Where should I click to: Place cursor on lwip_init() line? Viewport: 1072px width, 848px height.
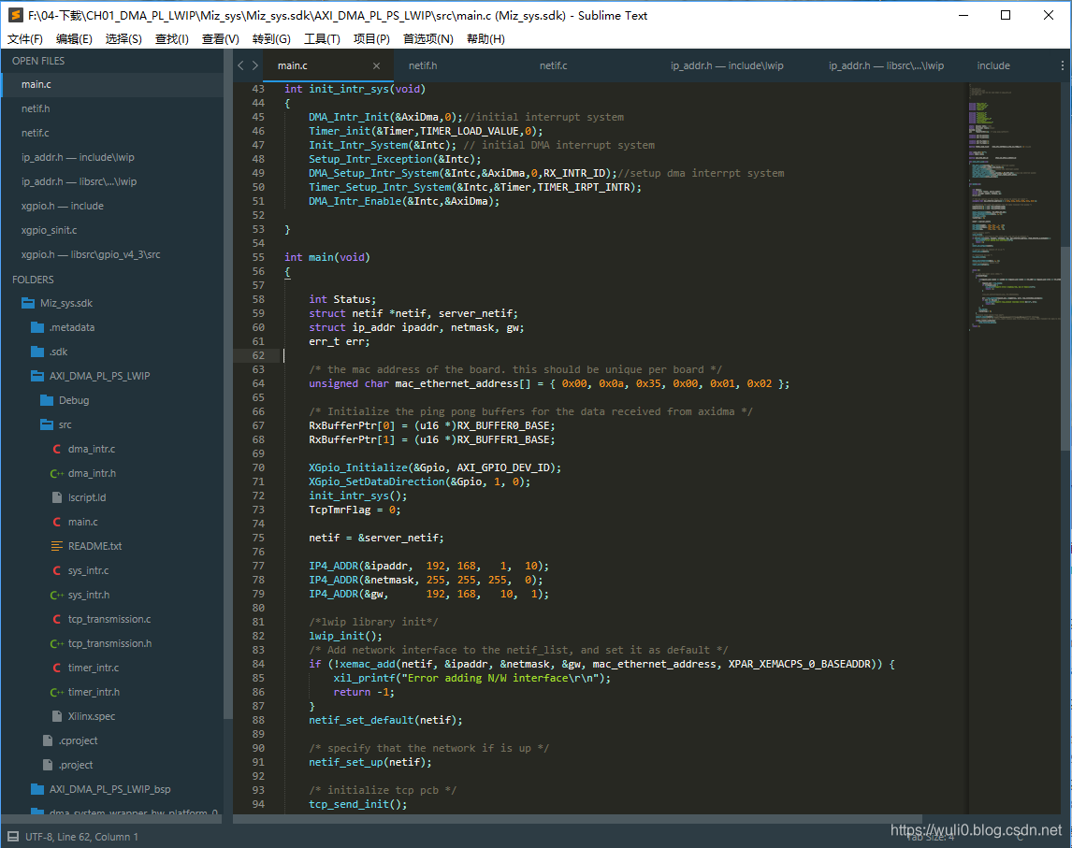pyautogui.click(x=345, y=636)
